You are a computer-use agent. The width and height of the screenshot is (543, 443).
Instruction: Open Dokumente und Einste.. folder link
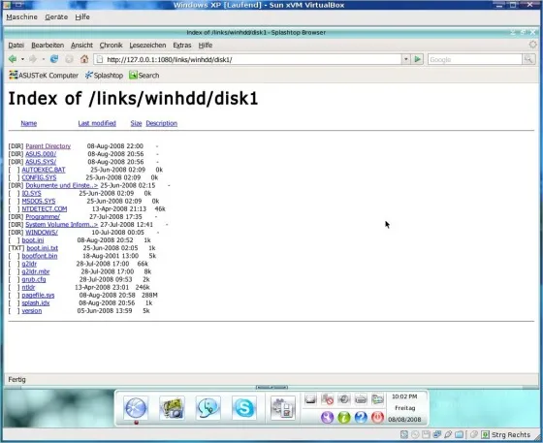coord(62,185)
